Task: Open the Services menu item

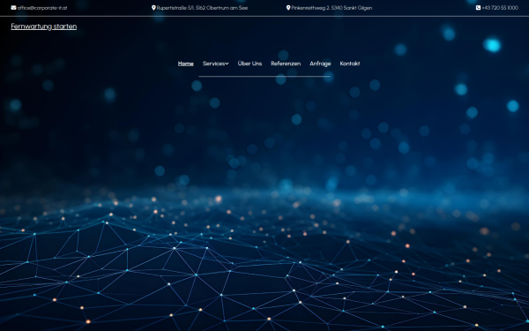Action: [x=214, y=64]
